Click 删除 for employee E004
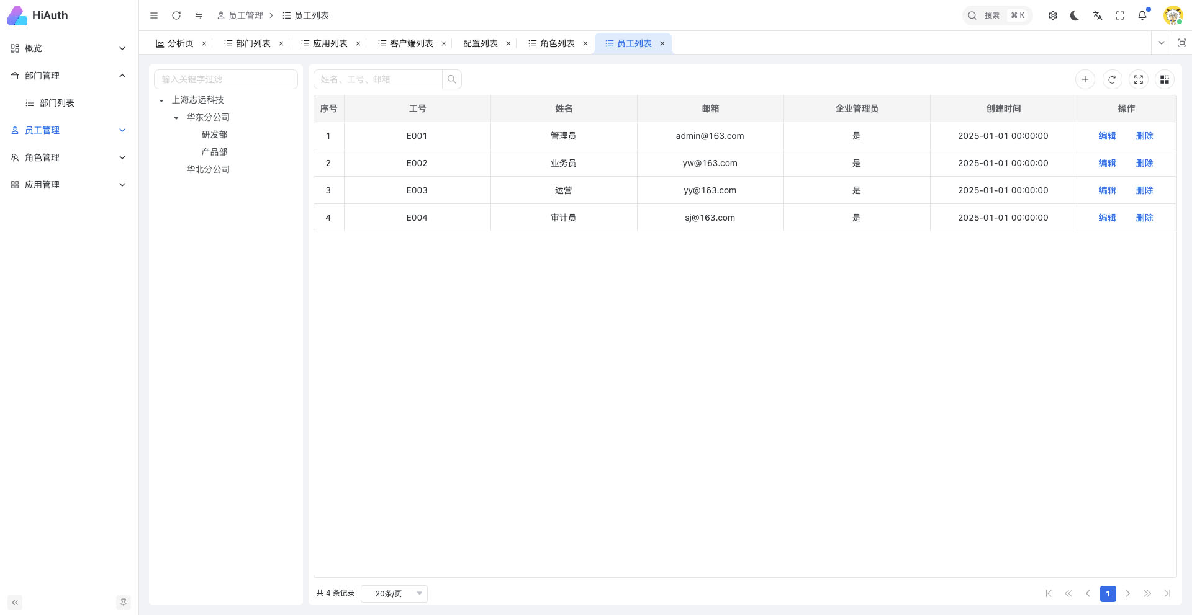This screenshot has height=615, width=1192. click(1144, 218)
